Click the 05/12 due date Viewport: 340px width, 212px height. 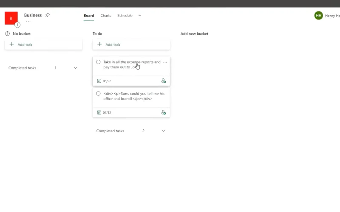(107, 113)
